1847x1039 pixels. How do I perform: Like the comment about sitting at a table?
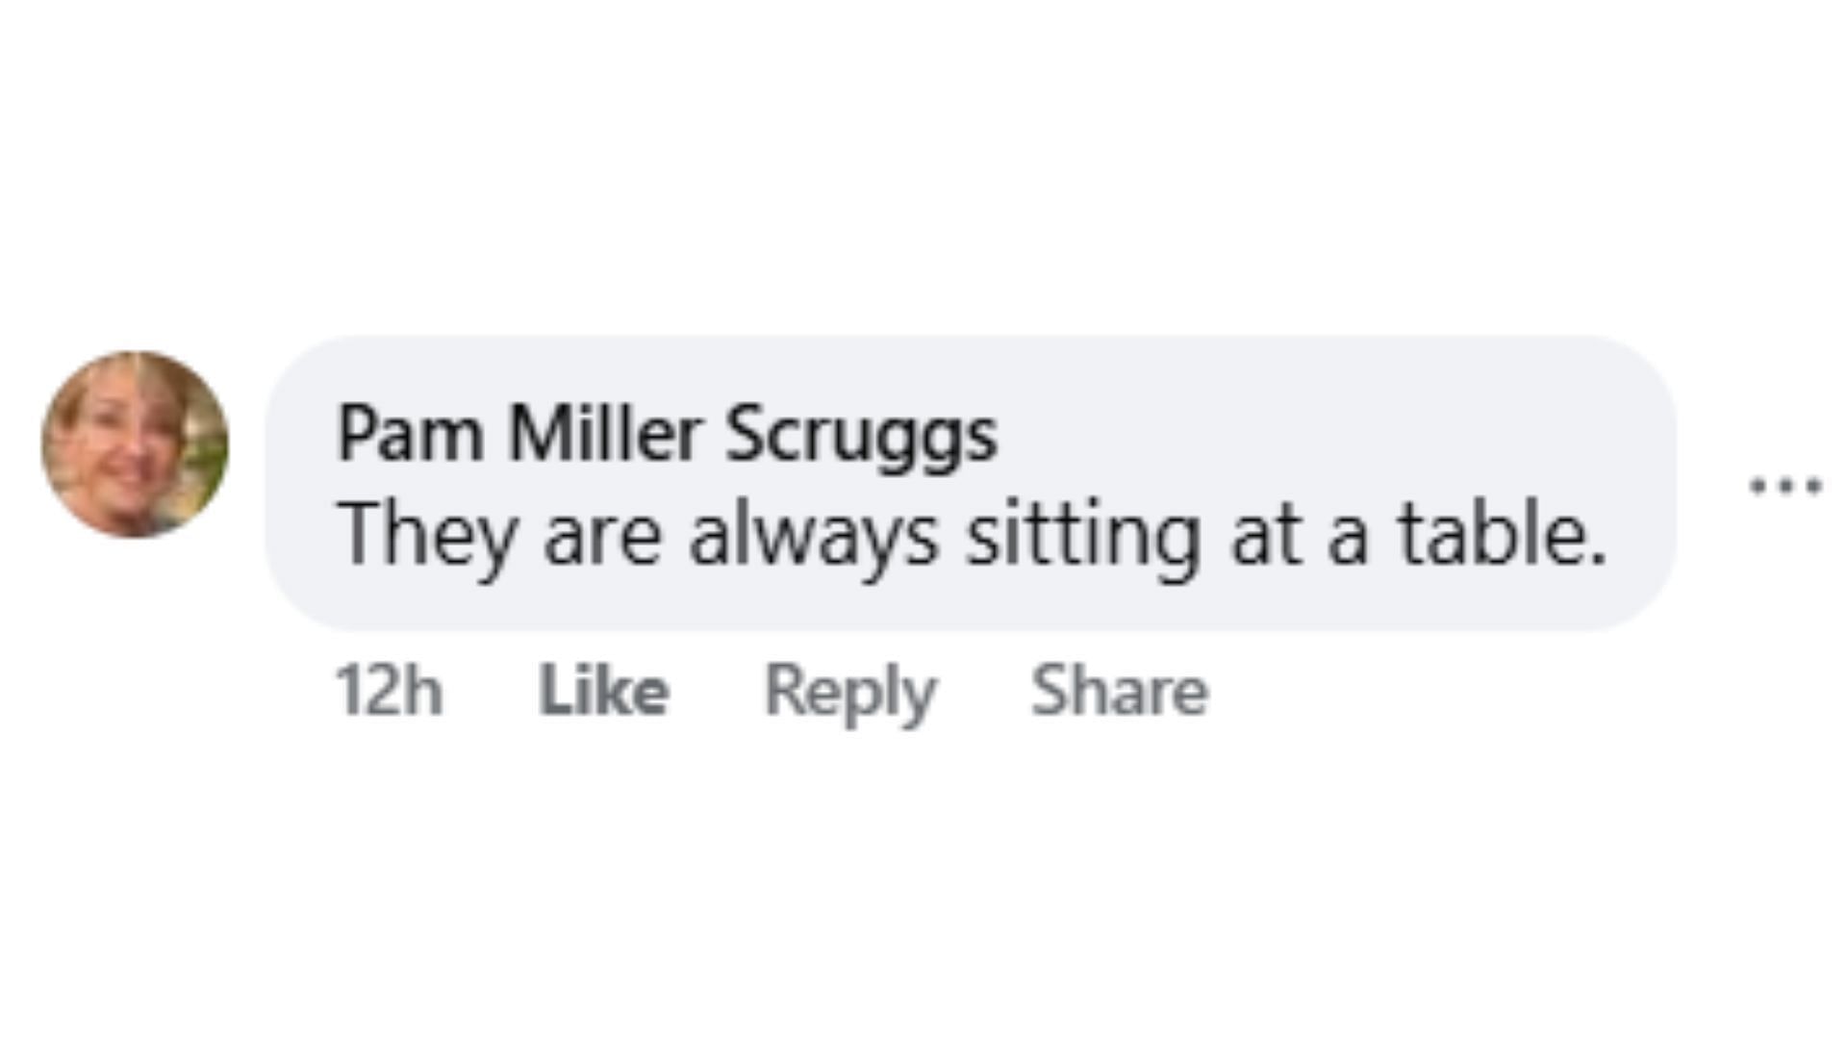click(603, 691)
